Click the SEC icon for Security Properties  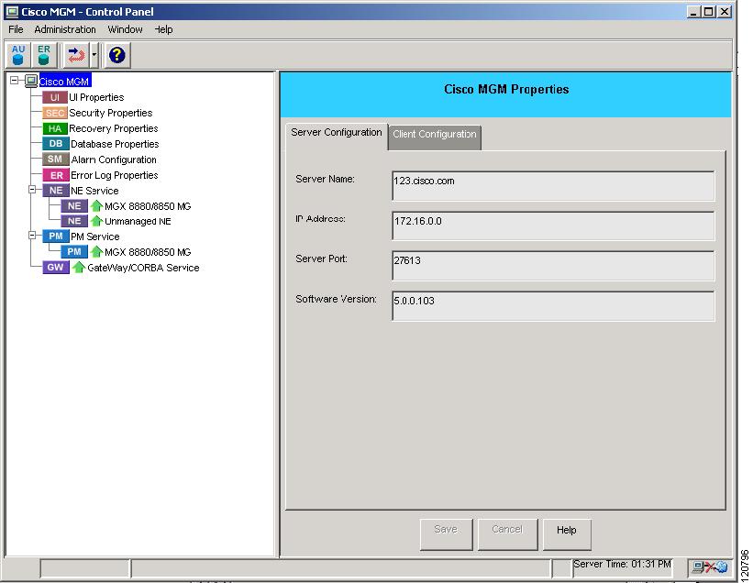pos(55,114)
